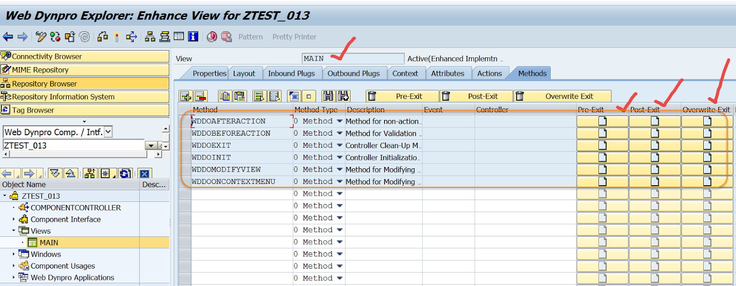Switch to the Layout tab
The width and height of the screenshot is (736, 286).
(244, 74)
